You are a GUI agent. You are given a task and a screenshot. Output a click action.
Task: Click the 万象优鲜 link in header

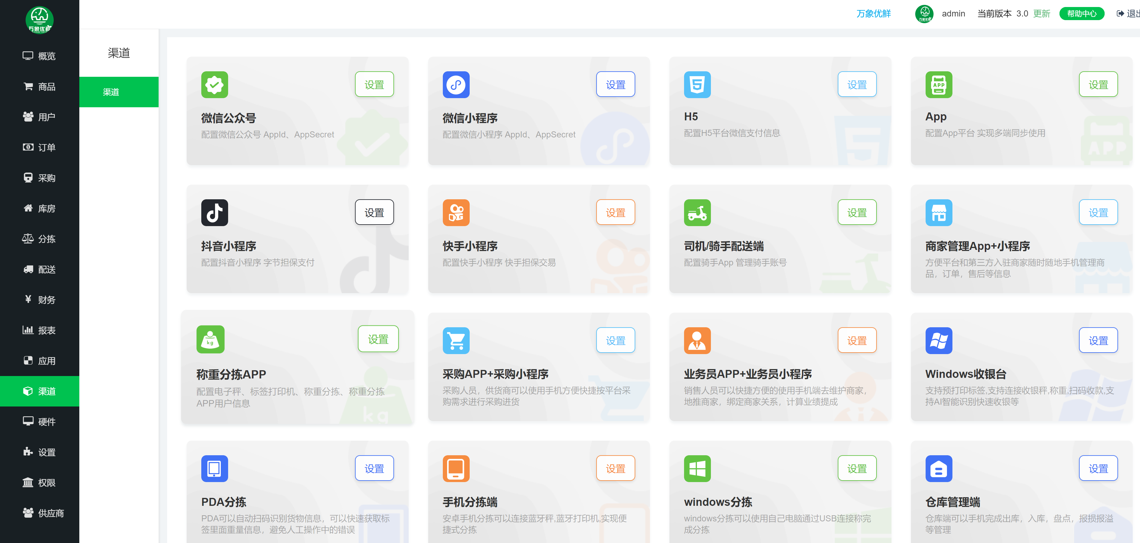(x=873, y=14)
